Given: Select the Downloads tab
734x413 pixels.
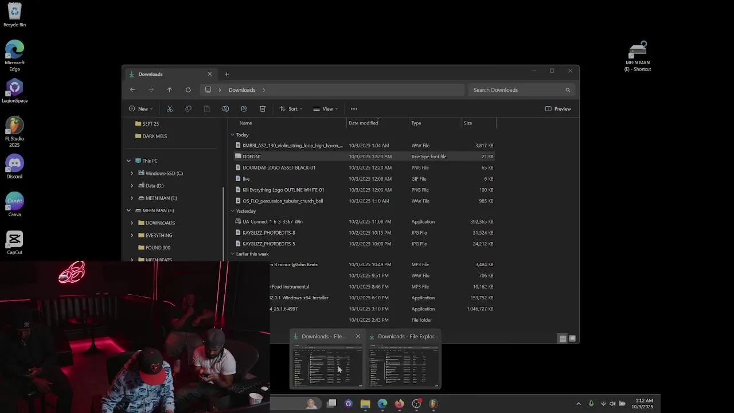Looking at the screenshot, I should point(170,74).
